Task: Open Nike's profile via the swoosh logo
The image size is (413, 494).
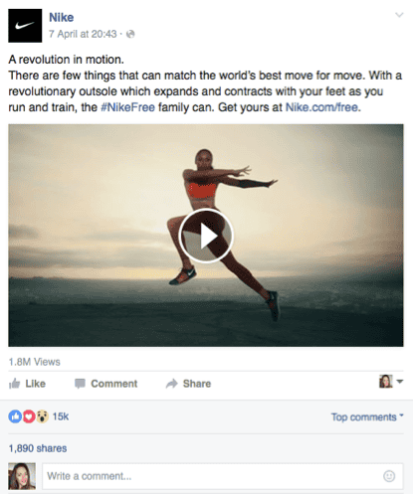Action: pos(25,26)
